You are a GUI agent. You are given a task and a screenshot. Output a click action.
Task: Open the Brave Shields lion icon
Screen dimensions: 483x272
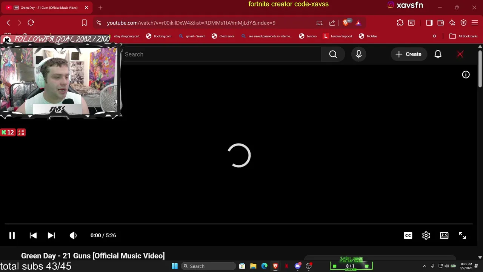(346, 22)
